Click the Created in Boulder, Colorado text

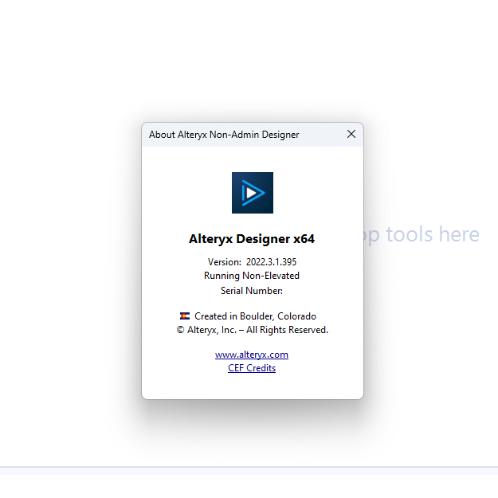tap(255, 316)
